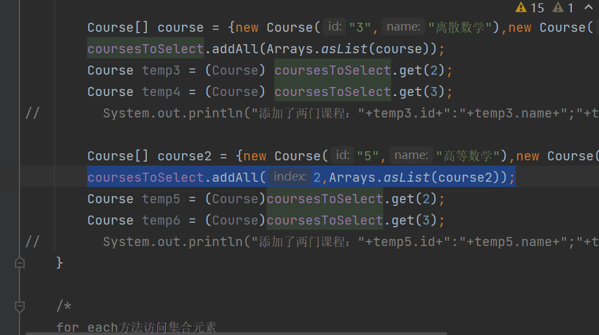Click the "离散数学" string literal
This screenshot has height=335, width=599.
pos(462,27)
